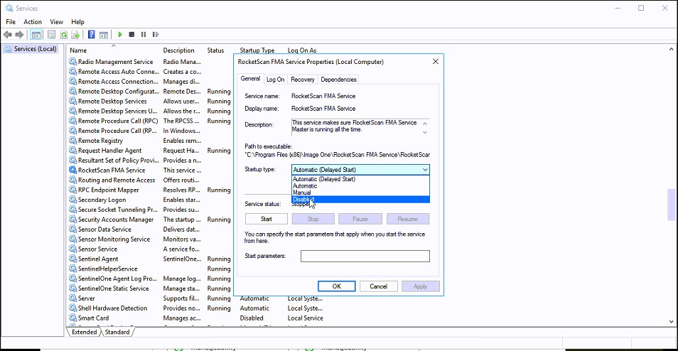
Task: Click gear icon of RPC Endpoint Mapper
Action: click(72, 190)
